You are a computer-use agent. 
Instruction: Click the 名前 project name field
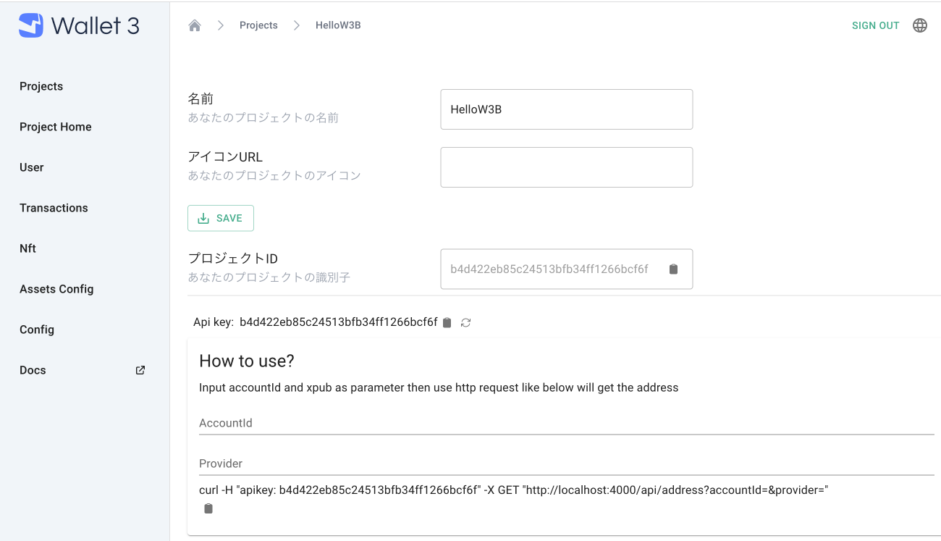tap(566, 109)
